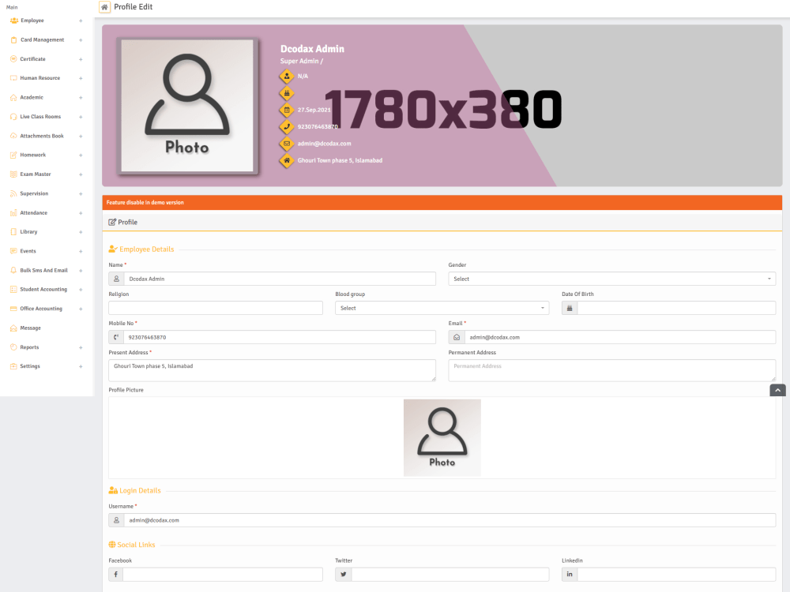This screenshot has height=592, width=790.
Task: Expand Exam Master with its plus sign
Action: pyautogui.click(x=81, y=174)
